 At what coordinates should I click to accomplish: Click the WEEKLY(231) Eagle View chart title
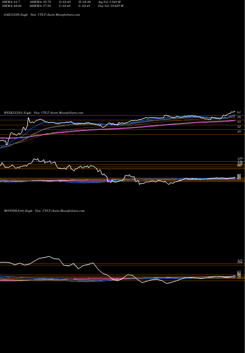point(44,113)
